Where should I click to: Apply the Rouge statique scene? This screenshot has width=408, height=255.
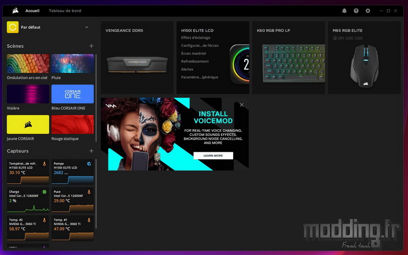click(x=72, y=124)
